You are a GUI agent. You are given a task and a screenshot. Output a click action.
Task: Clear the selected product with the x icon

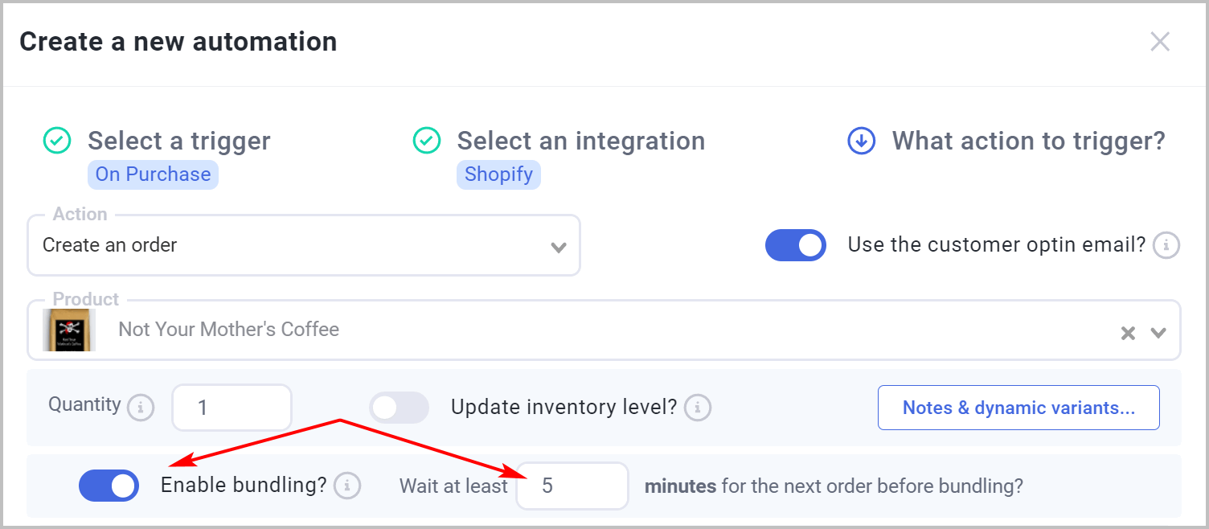click(x=1129, y=333)
